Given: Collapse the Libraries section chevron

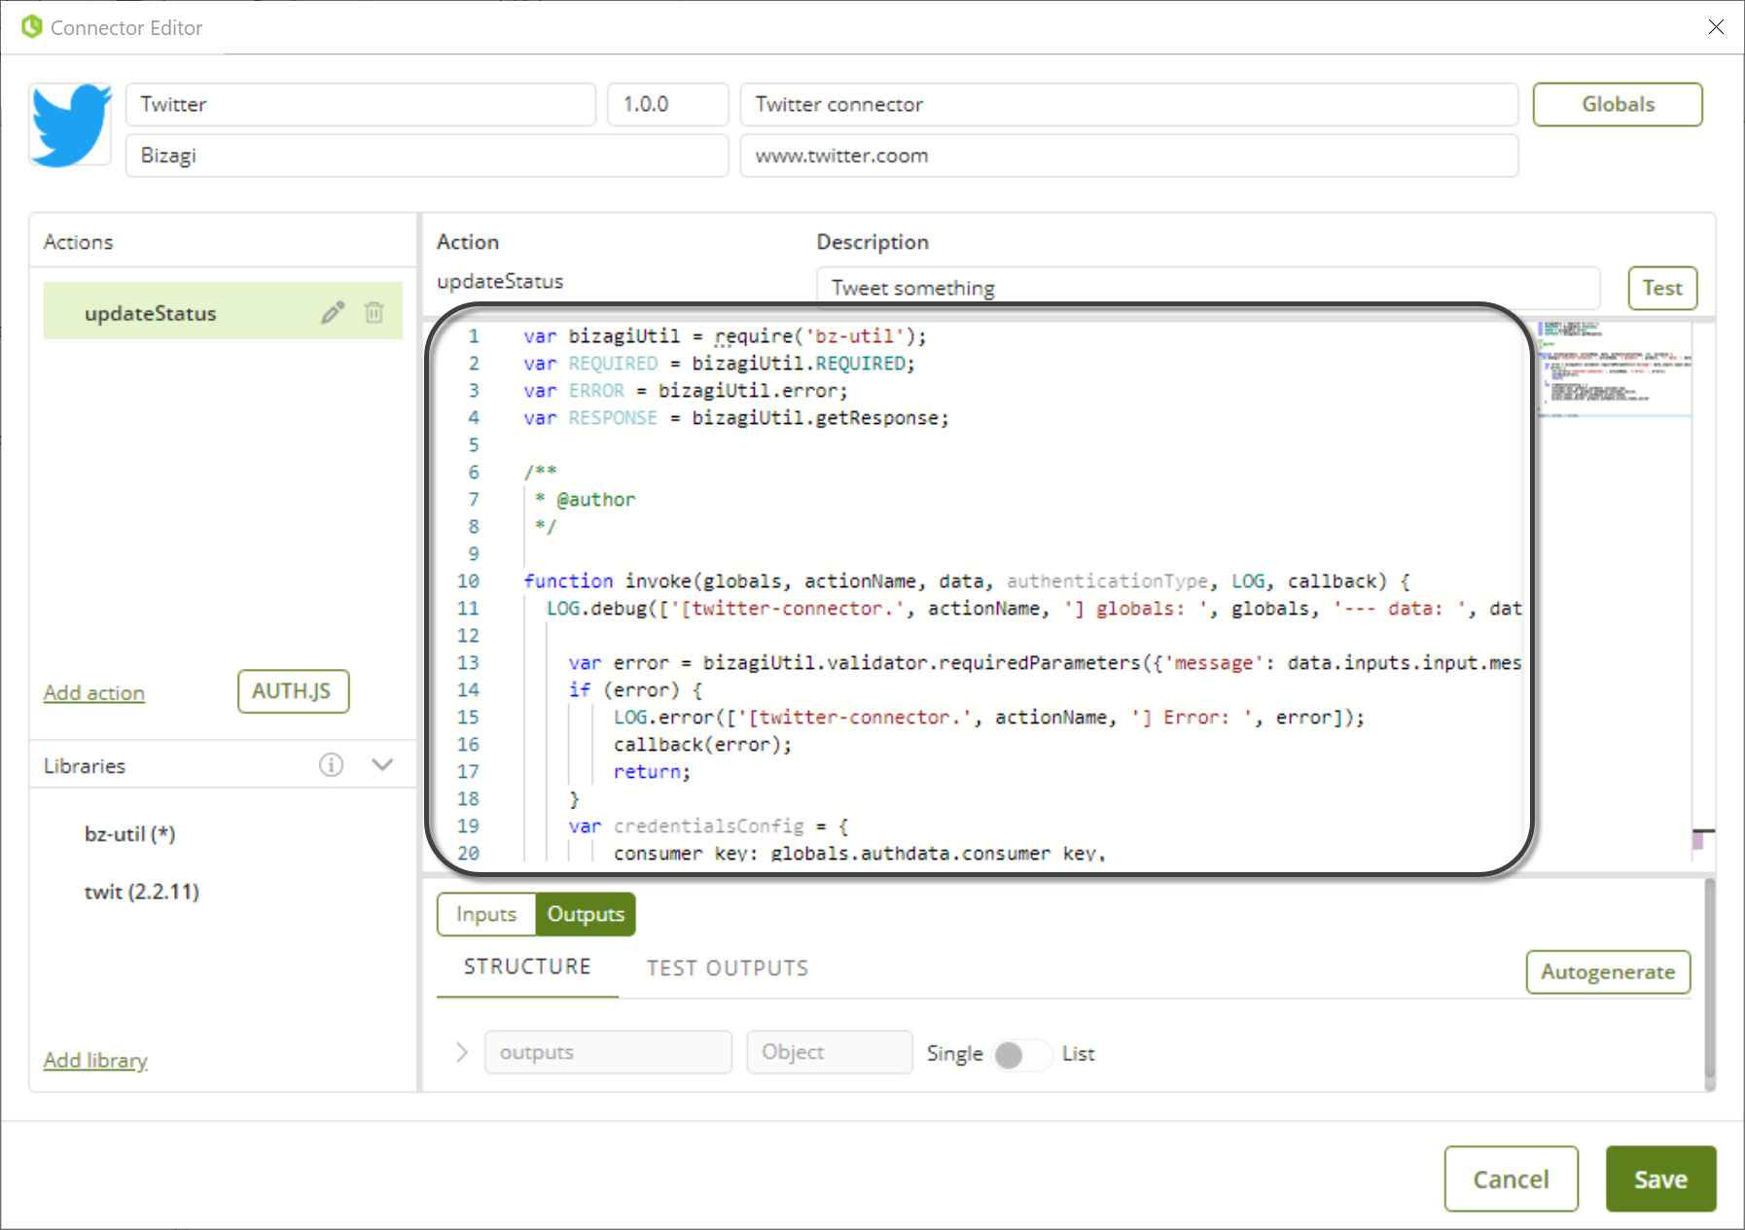Looking at the screenshot, I should tap(382, 765).
